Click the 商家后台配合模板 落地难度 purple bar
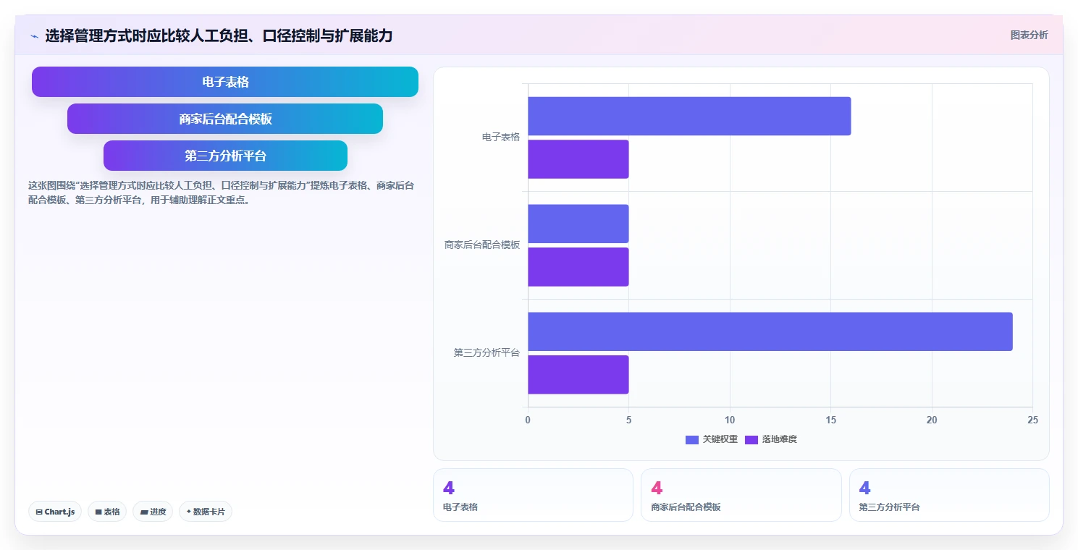The width and height of the screenshot is (1078, 550). (x=578, y=267)
